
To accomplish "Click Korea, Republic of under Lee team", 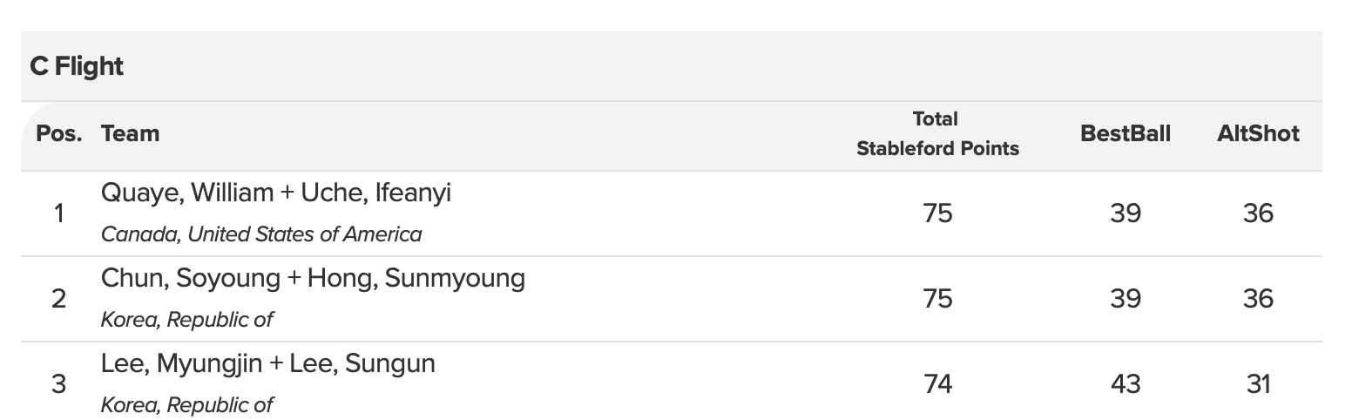I will (x=187, y=405).
